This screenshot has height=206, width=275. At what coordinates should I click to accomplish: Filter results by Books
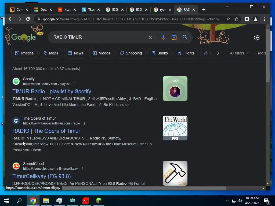[x=160, y=53]
